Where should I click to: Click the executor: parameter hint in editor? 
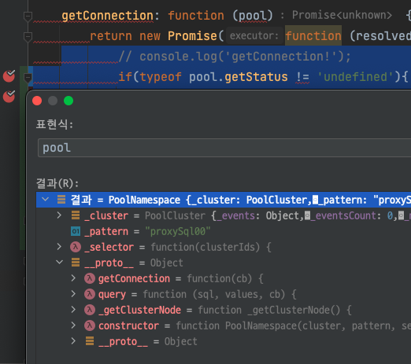point(254,35)
